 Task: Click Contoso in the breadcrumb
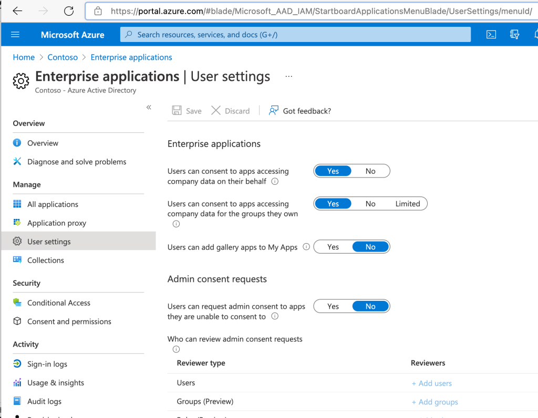point(63,57)
